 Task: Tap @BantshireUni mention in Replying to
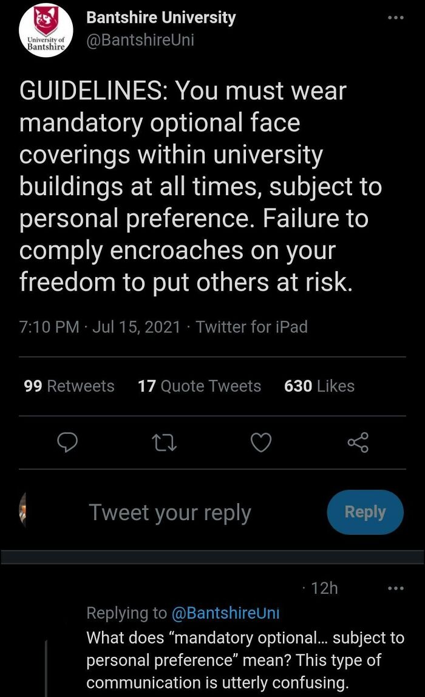pyautogui.click(x=225, y=613)
